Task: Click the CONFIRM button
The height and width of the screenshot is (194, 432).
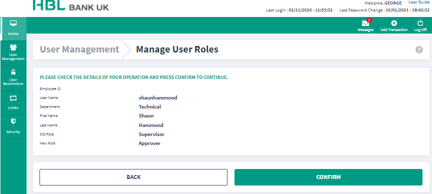Action: 328,177
